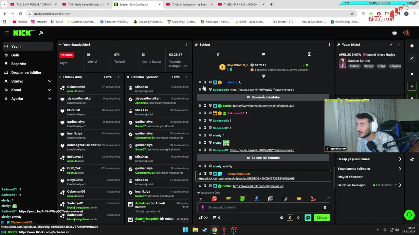The width and height of the screenshot is (419, 235).
Task: Open chat settings gear icon
Action: (x=298, y=218)
